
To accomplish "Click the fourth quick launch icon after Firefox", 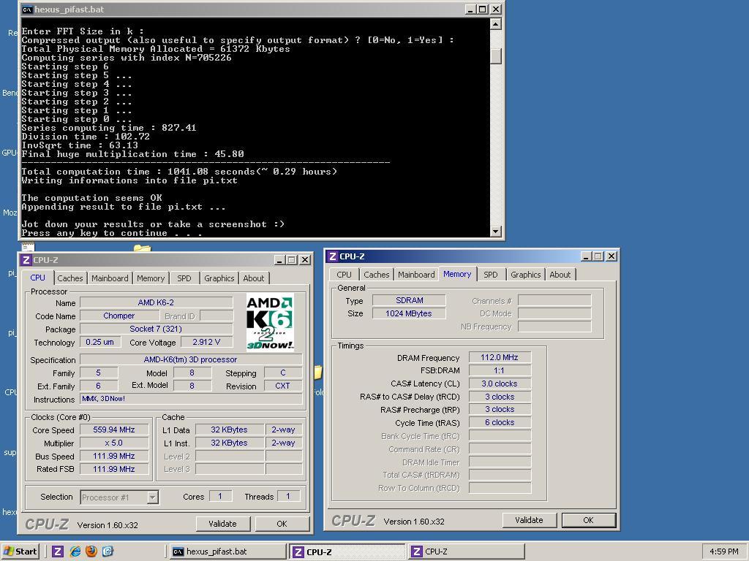I will tap(108, 552).
